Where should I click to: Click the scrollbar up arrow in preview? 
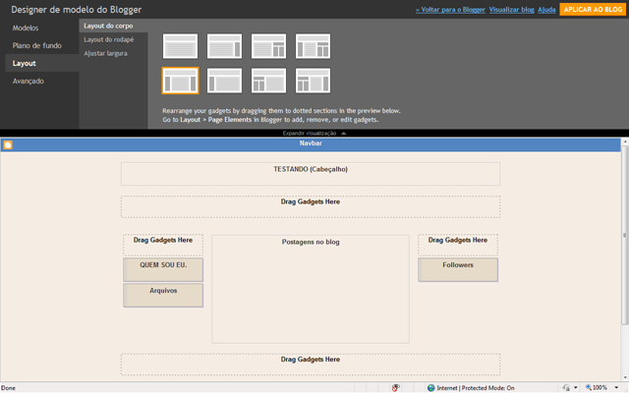click(x=625, y=141)
